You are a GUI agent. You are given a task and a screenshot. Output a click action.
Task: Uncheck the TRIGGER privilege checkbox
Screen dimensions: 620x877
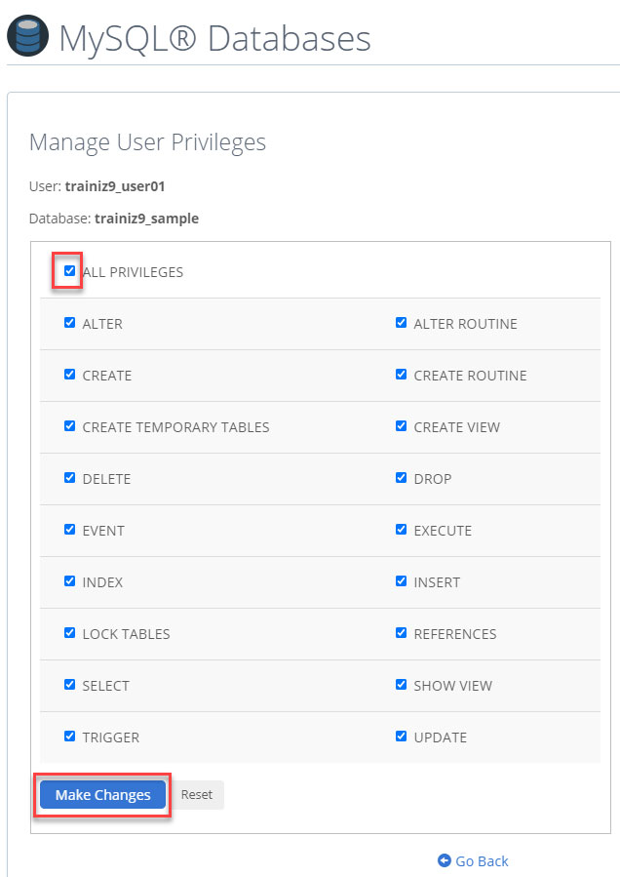(69, 737)
